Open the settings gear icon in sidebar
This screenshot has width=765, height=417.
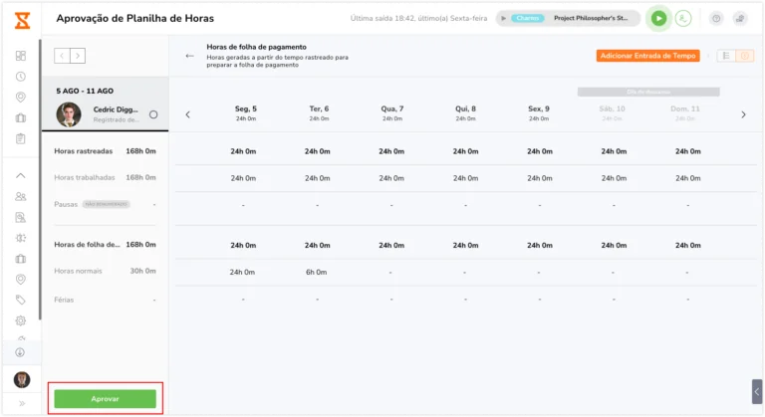coord(21,320)
